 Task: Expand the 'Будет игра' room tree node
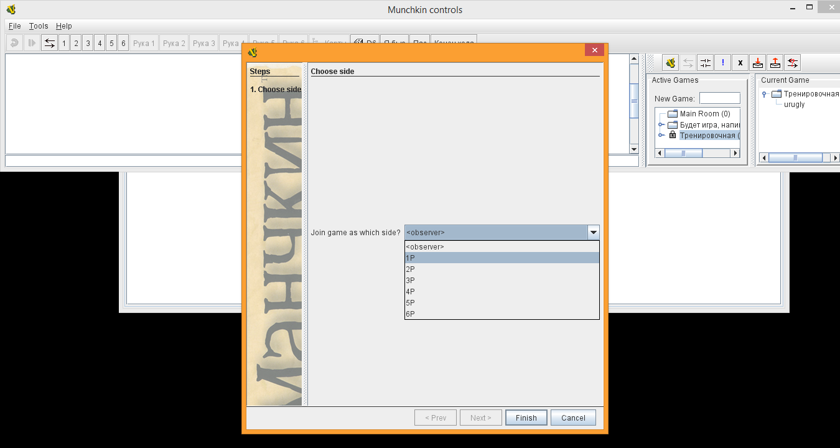click(x=661, y=125)
